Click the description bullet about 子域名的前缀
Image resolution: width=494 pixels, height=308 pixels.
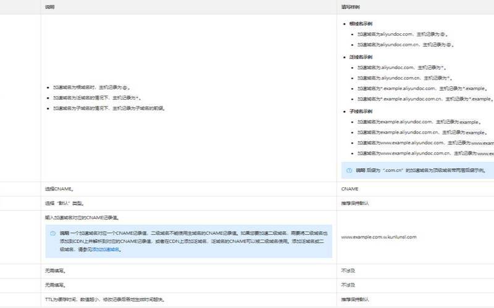[x=109, y=108]
